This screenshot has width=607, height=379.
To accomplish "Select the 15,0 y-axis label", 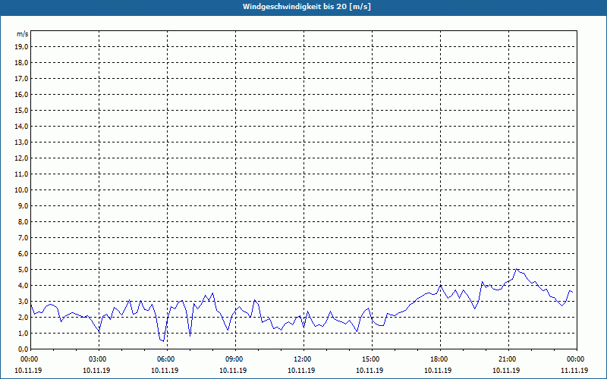I will click(x=22, y=110).
